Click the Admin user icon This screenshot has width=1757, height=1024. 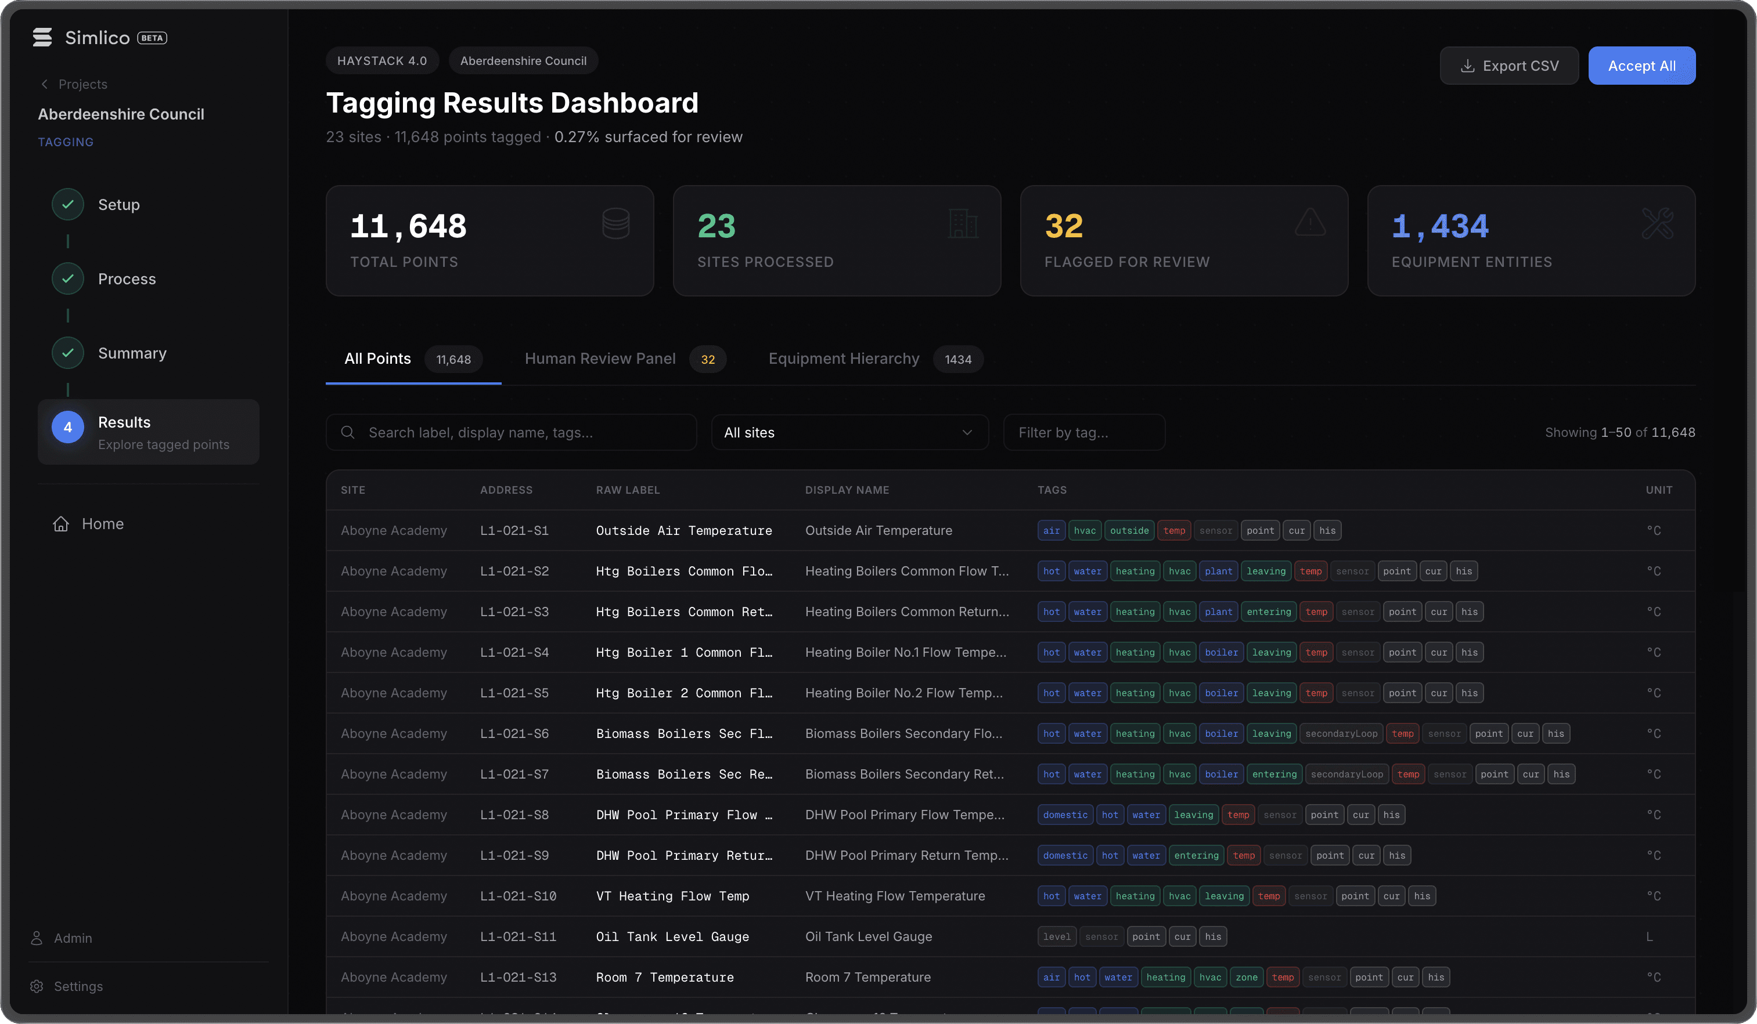(x=37, y=938)
